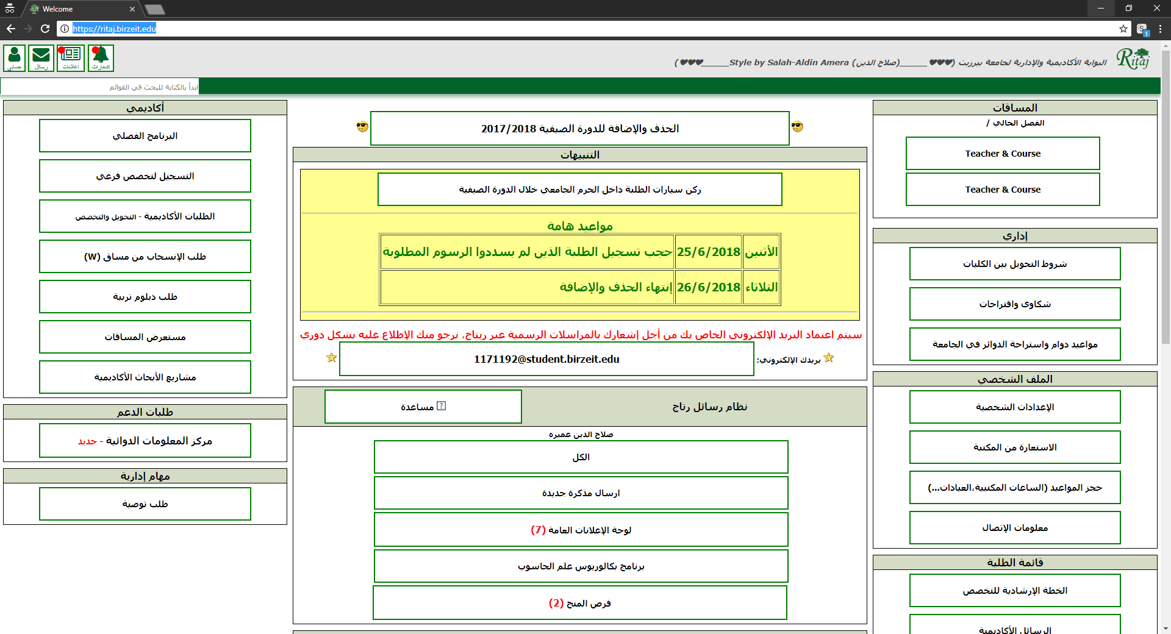Viewport: 1171px width, 634px height.
Task: Open برنامج بكالوريوس علم الحاسوب
Action: 581,566
